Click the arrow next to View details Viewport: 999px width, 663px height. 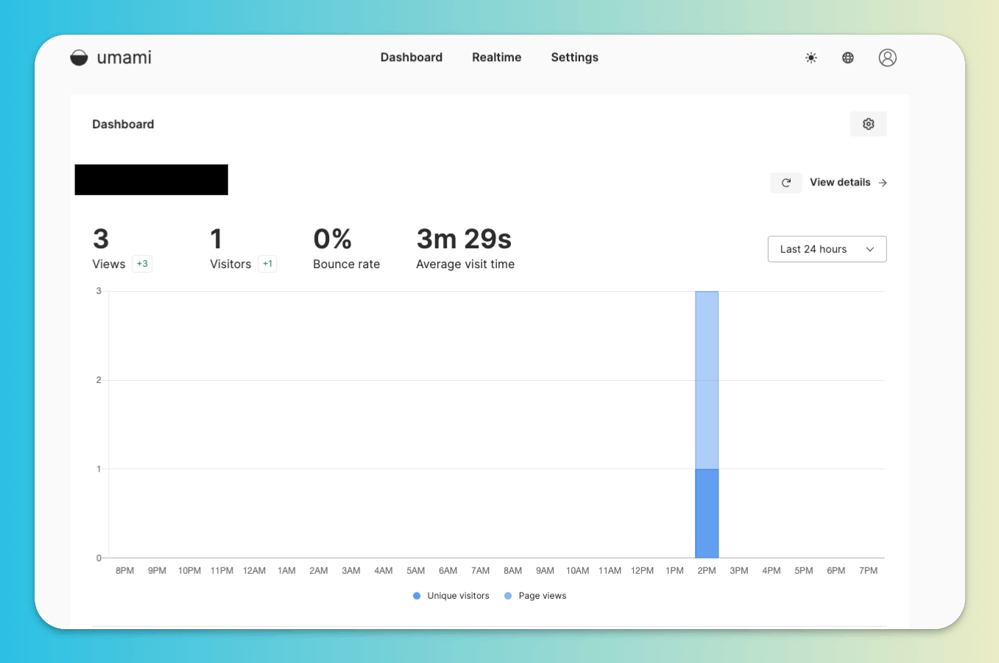click(883, 183)
